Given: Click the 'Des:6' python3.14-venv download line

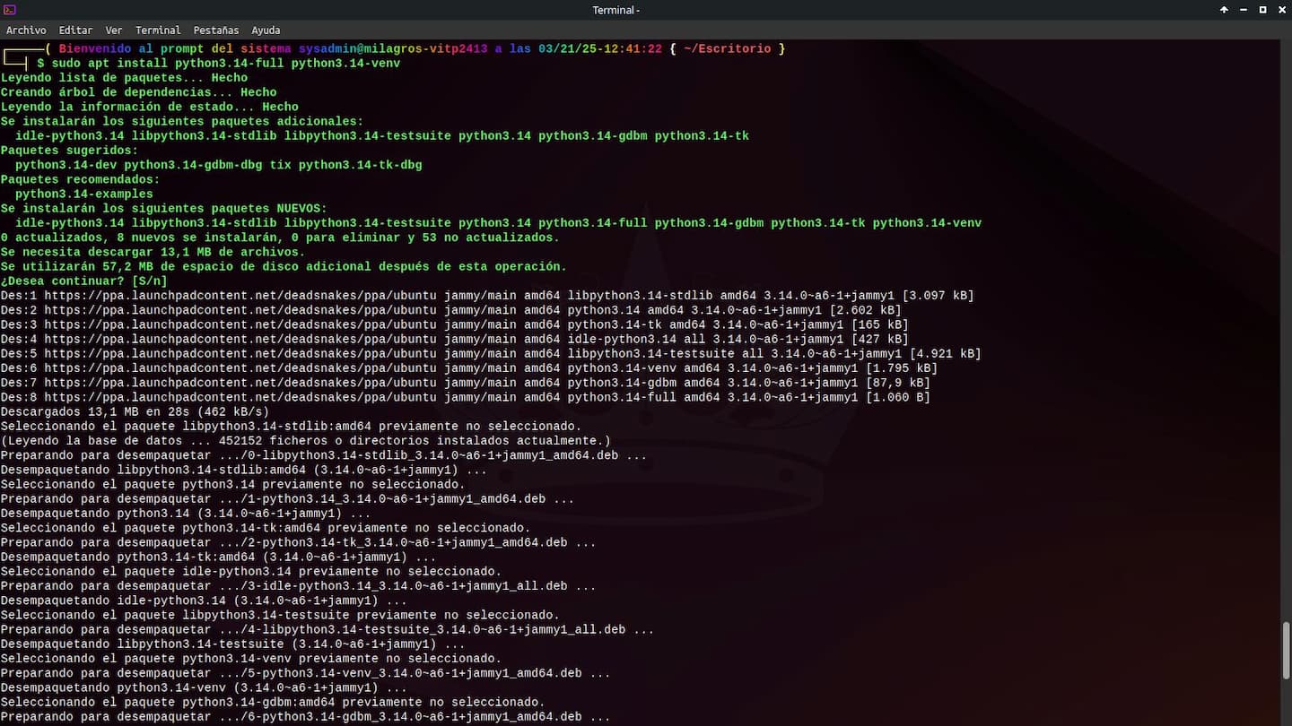Looking at the screenshot, I should (x=468, y=368).
